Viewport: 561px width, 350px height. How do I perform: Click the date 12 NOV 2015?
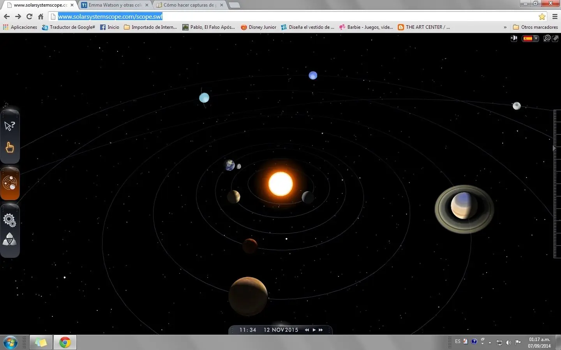[x=281, y=330]
